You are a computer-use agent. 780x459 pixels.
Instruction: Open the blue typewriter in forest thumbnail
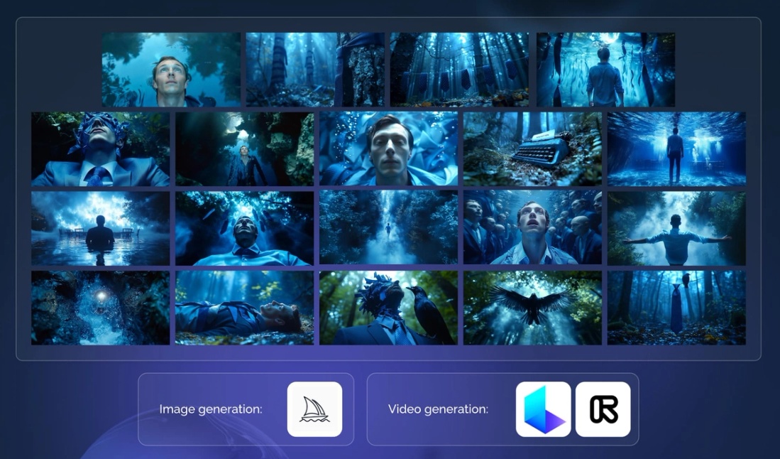(x=533, y=148)
